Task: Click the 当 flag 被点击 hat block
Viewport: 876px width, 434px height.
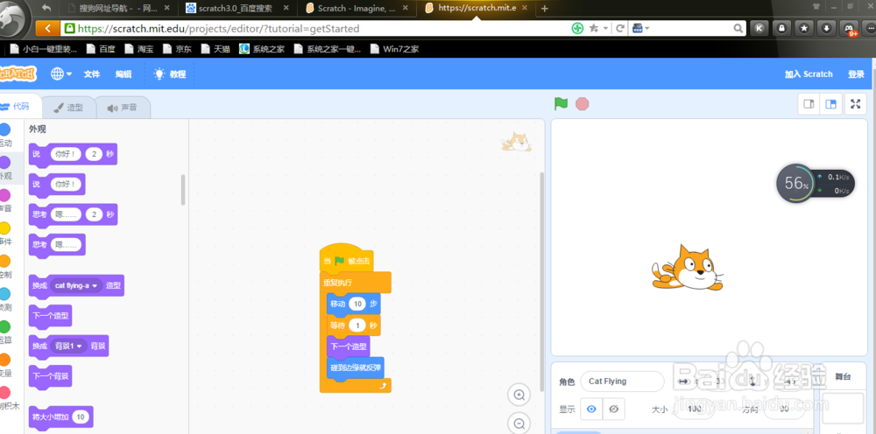Action: 347,261
